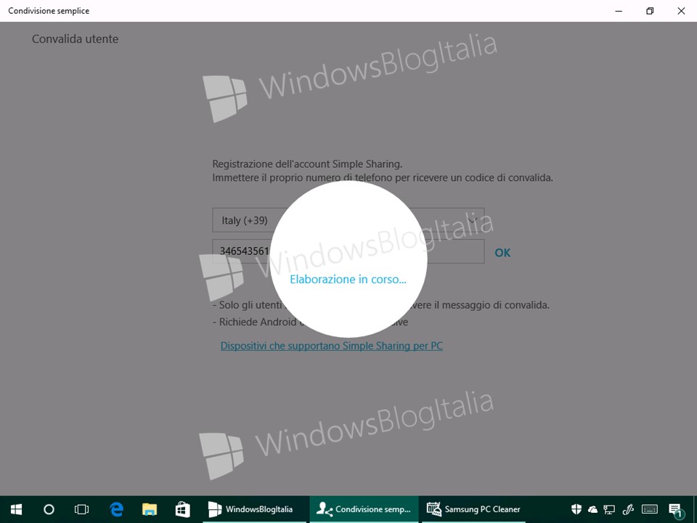The image size is (697, 523).
Task: Expand the Italy (+39) country dropdown
Action: pos(348,219)
